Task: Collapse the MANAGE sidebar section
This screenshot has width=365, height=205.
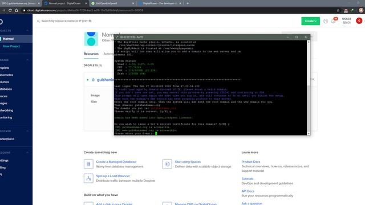Action: [x=27, y=60]
